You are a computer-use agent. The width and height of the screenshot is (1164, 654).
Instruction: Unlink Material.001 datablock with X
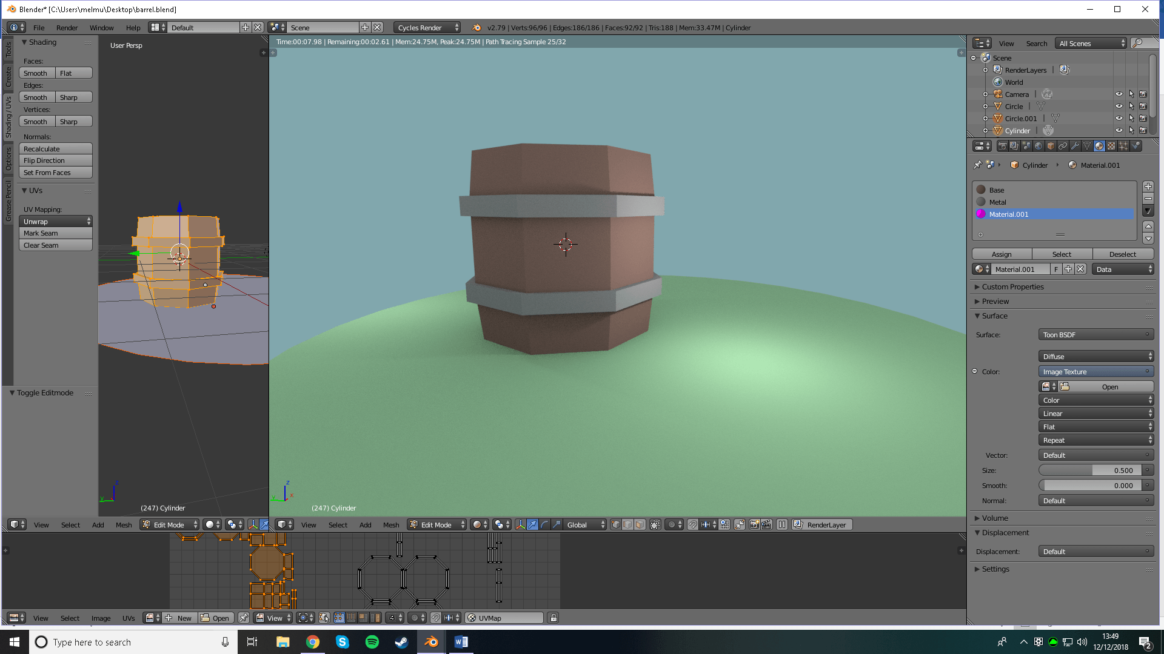(x=1080, y=269)
